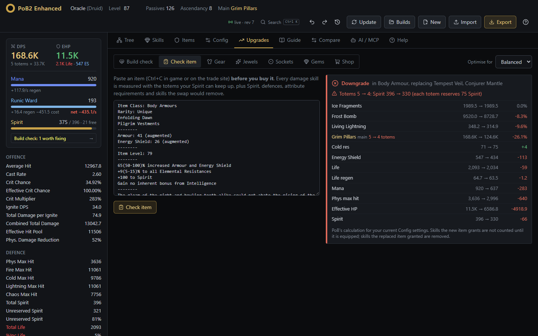Click the live rev 7 status indicator

(241, 22)
